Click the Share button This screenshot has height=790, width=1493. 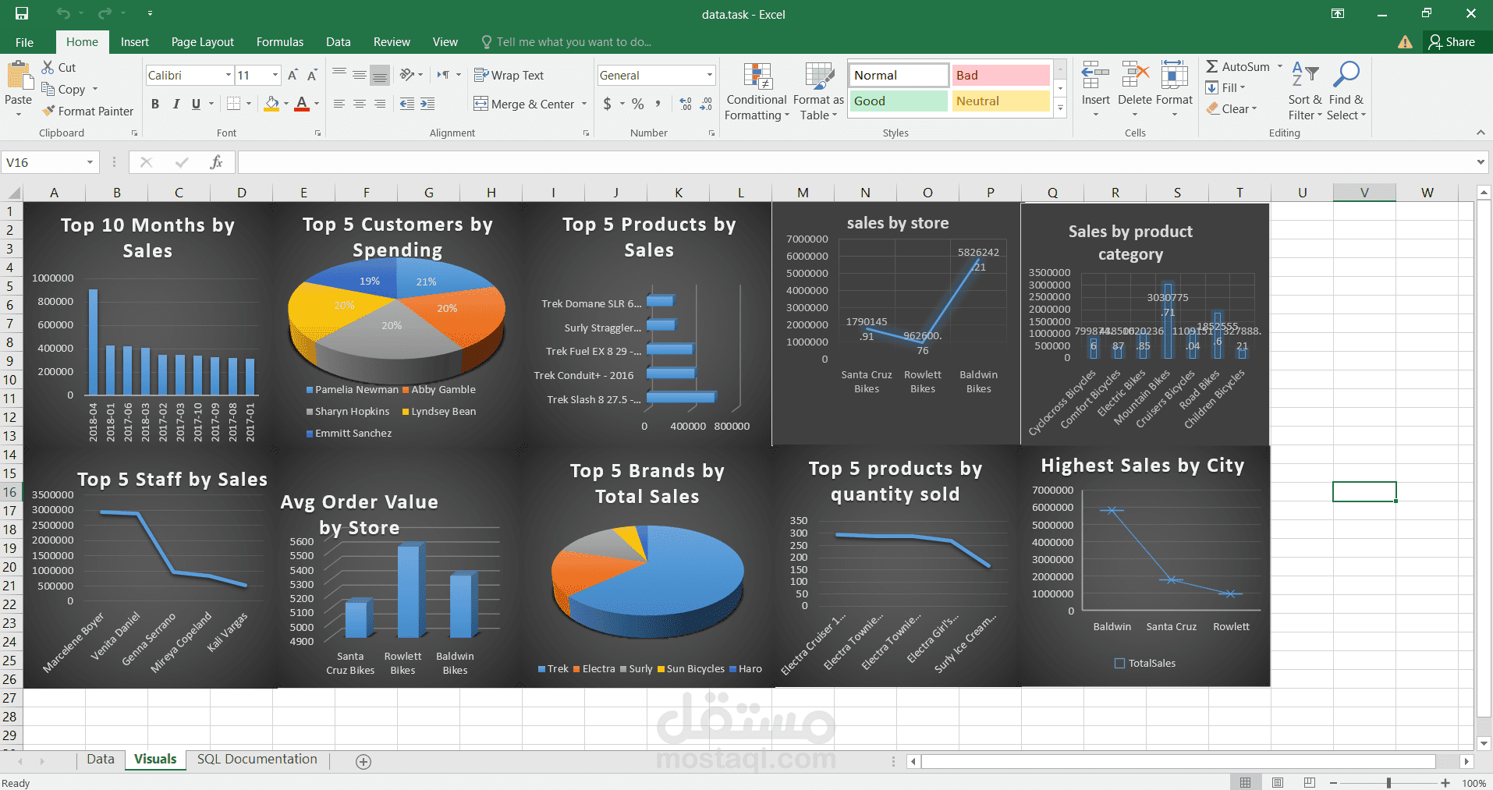1454,41
